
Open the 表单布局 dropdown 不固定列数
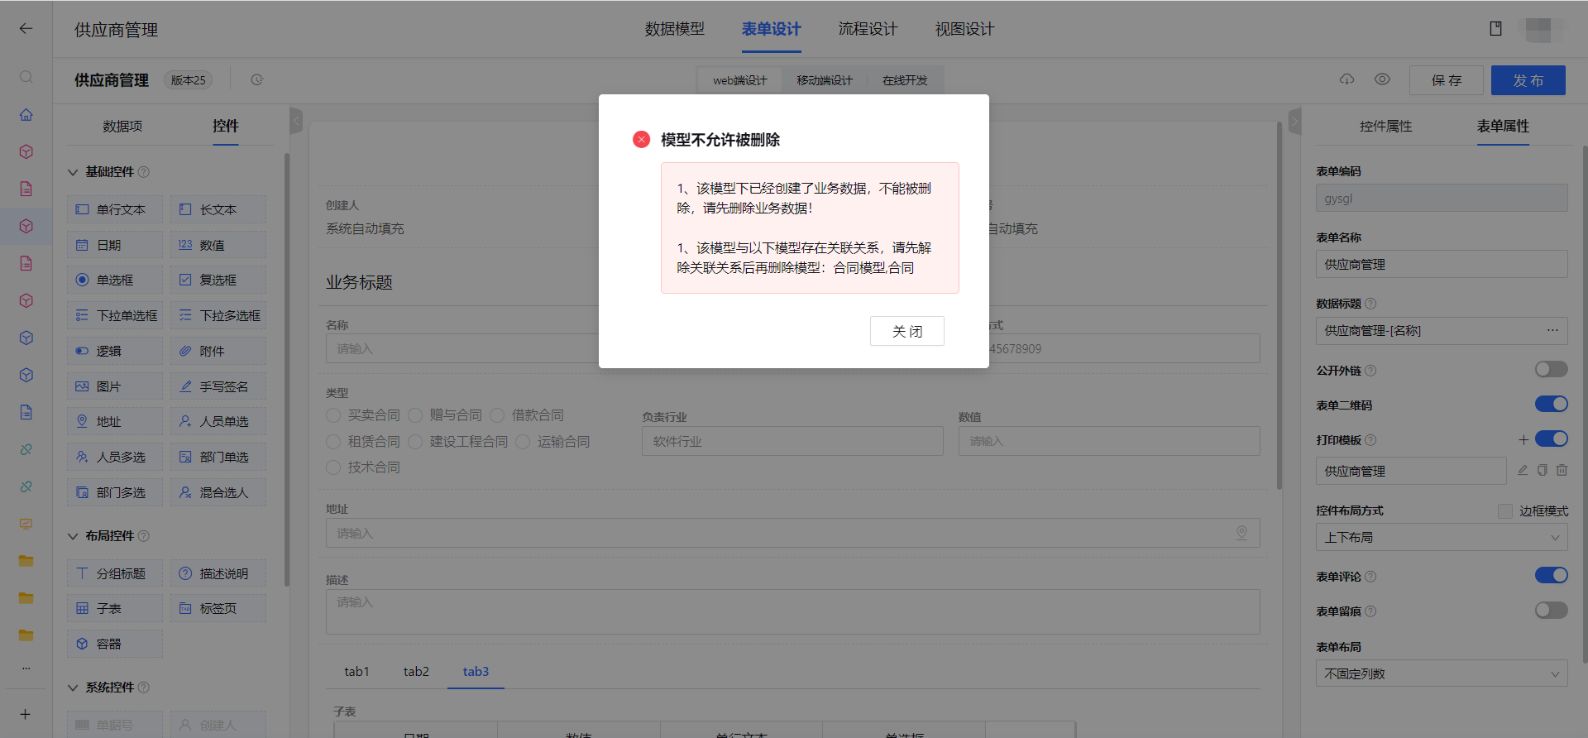1442,673
